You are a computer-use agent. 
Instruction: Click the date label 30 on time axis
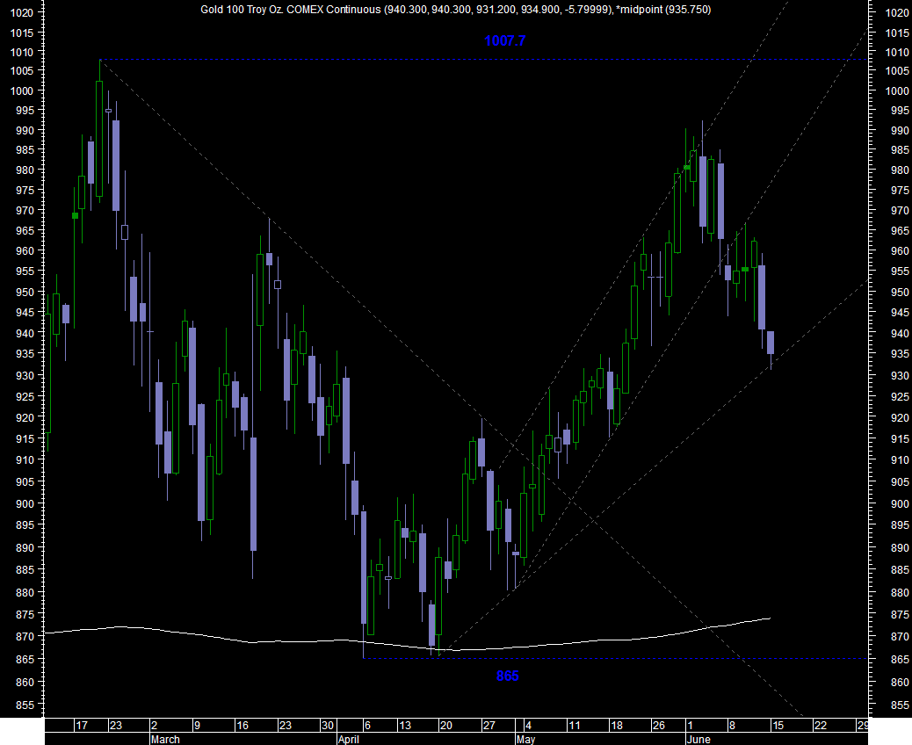(328, 725)
